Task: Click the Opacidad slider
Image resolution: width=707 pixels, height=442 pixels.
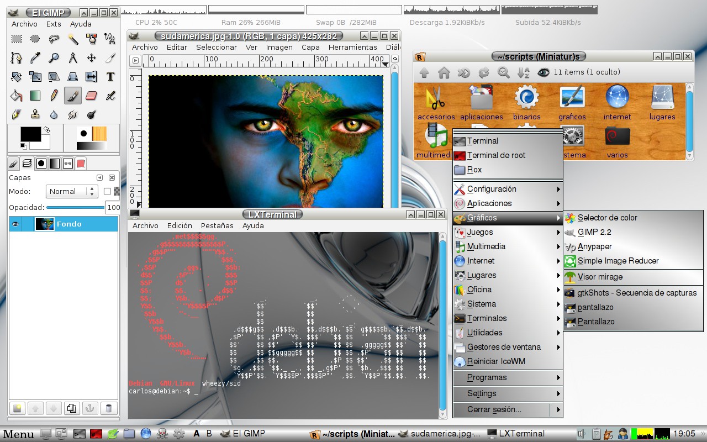Action: click(75, 208)
